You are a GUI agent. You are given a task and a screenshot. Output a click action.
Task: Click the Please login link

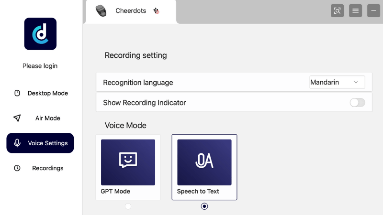pos(40,66)
